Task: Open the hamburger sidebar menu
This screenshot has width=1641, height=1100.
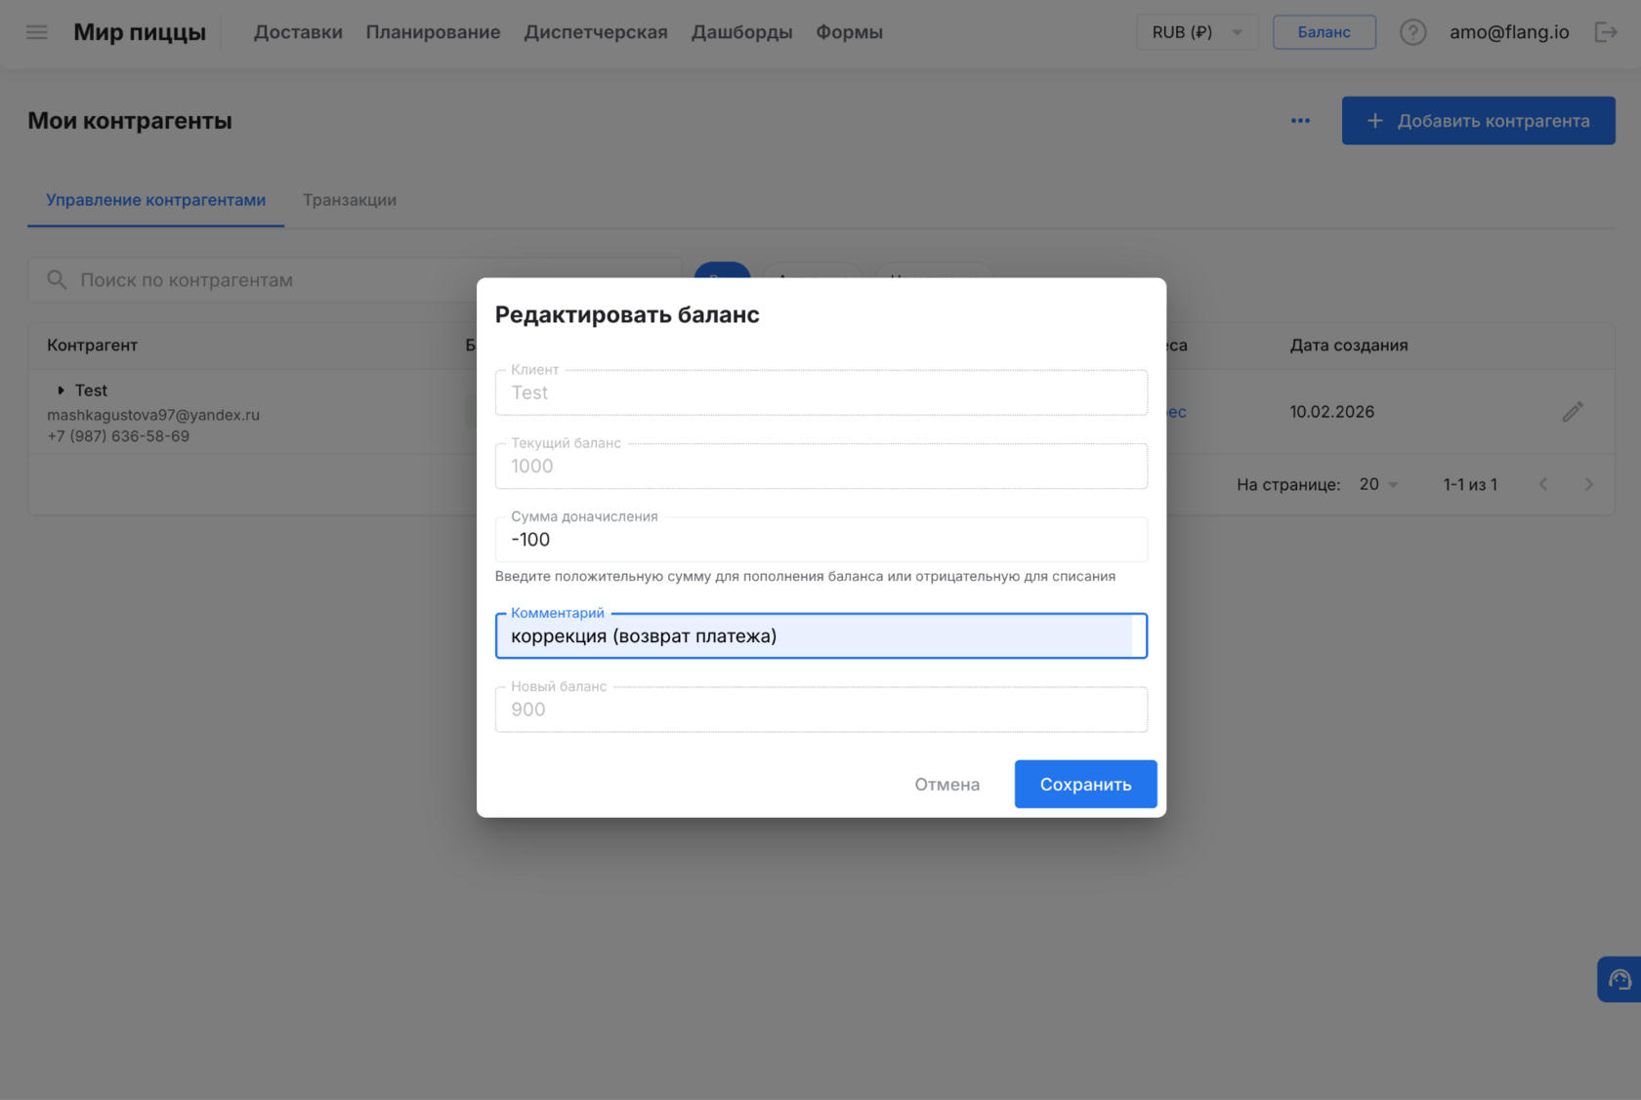Action: point(37,32)
